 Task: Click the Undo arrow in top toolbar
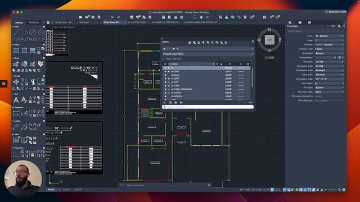pos(112,17)
